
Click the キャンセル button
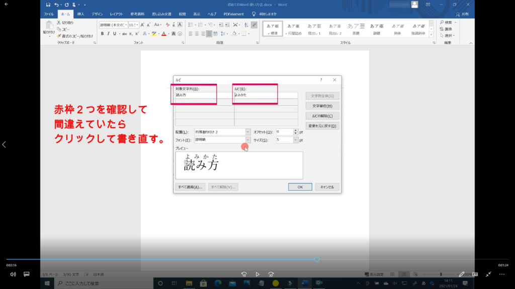click(327, 187)
